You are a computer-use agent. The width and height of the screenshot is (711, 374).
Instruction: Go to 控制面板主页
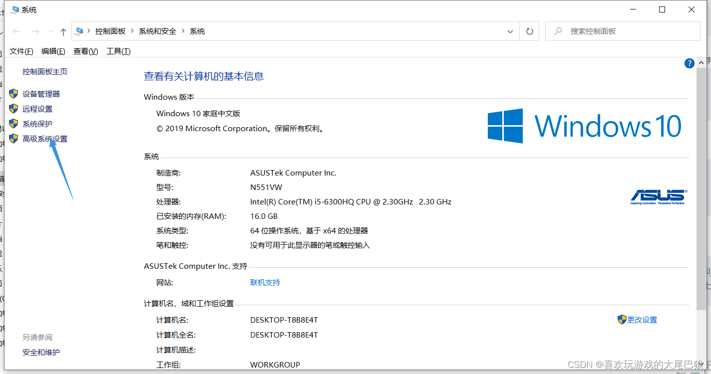click(x=45, y=71)
